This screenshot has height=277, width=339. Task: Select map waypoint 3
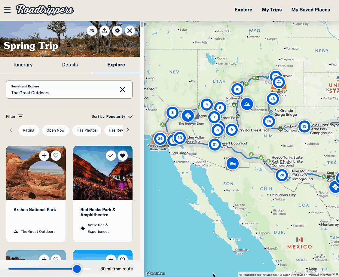[172, 113]
